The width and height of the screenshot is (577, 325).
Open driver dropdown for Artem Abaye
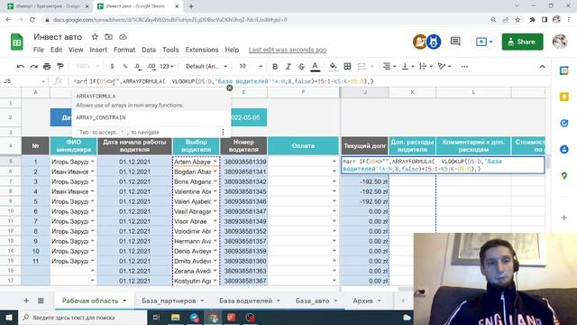[215, 162]
